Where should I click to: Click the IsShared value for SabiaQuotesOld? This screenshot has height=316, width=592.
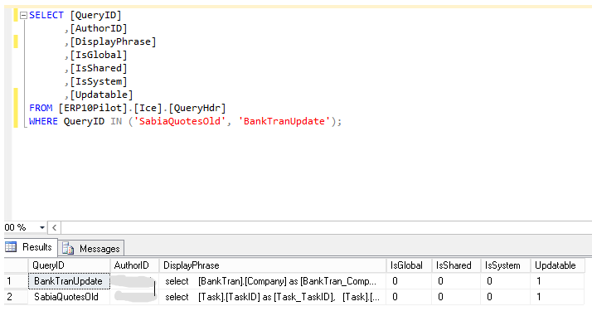(x=456, y=297)
